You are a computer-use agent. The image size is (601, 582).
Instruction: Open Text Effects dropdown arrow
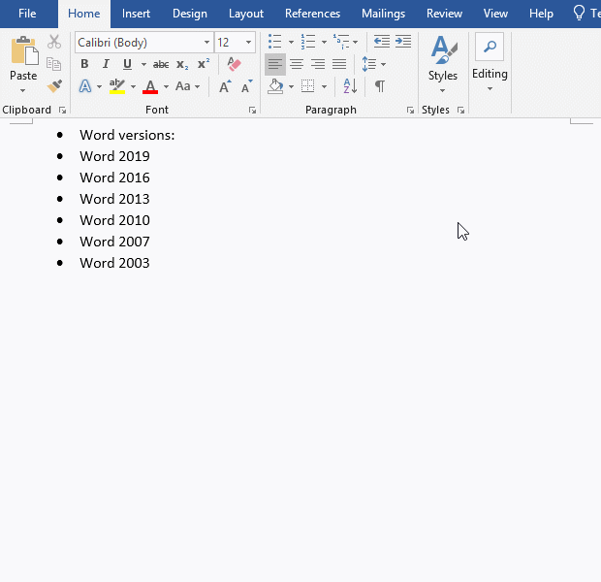[99, 87]
